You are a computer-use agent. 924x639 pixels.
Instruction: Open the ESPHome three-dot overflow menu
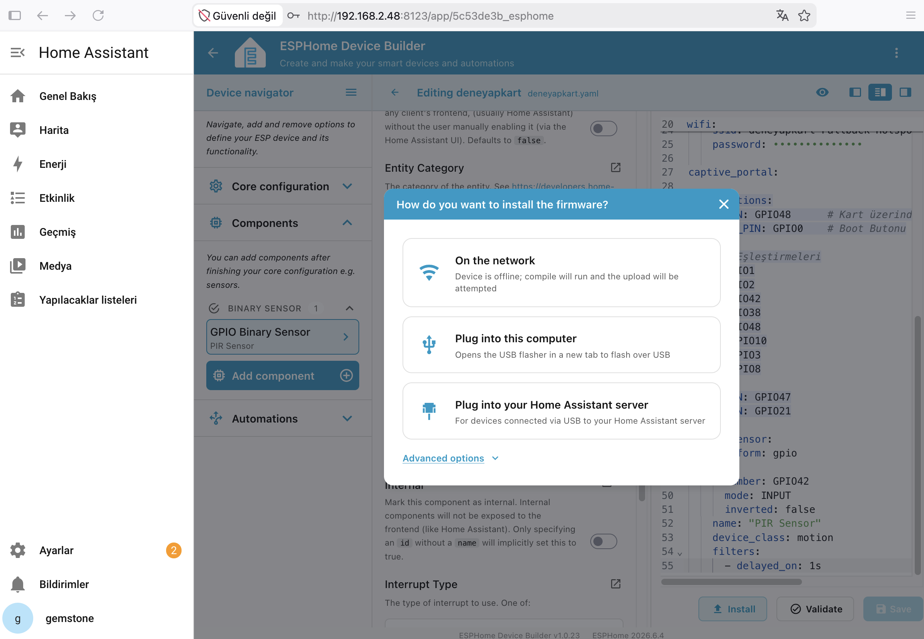896,53
